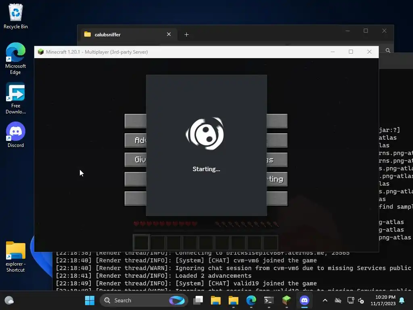
Task: Click the bottom Disconnect button in Minecraft menu
Action: click(136, 199)
